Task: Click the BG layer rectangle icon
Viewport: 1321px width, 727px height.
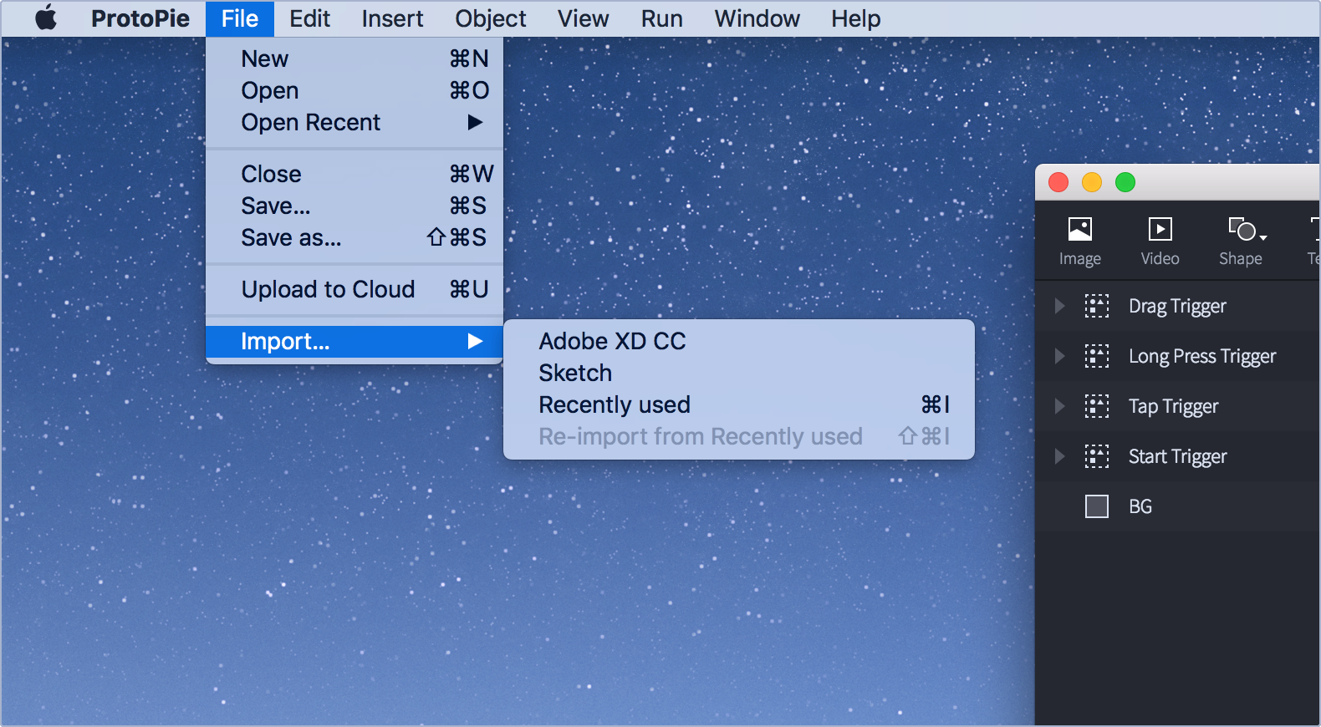Action: pyautogui.click(x=1097, y=506)
